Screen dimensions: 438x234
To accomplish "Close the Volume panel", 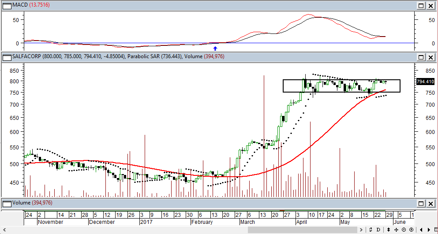I will click(431, 203).
